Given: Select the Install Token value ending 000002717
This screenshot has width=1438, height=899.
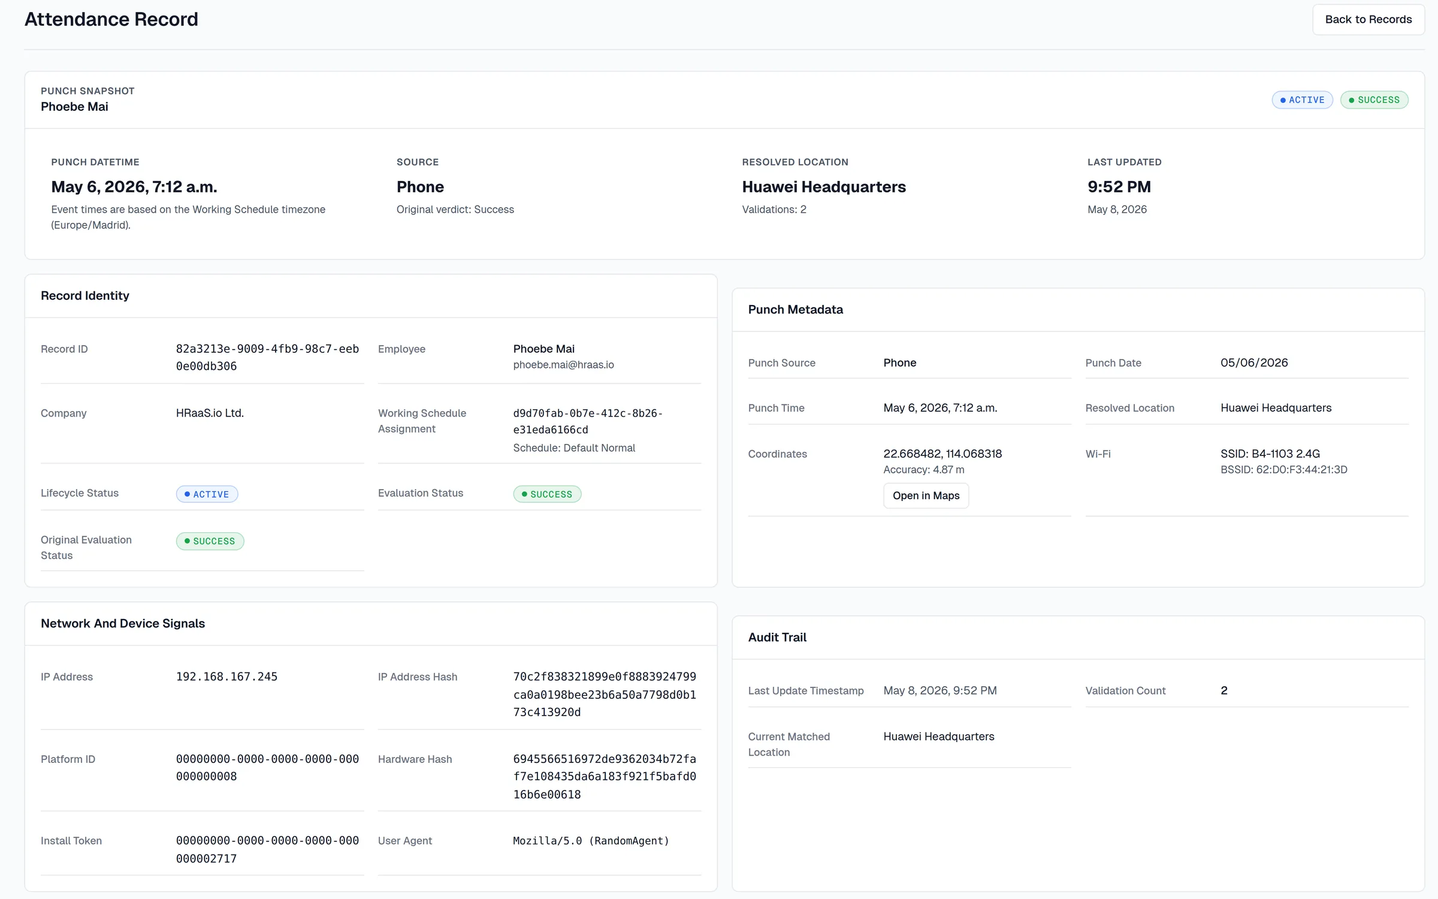Looking at the screenshot, I should pos(267,849).
